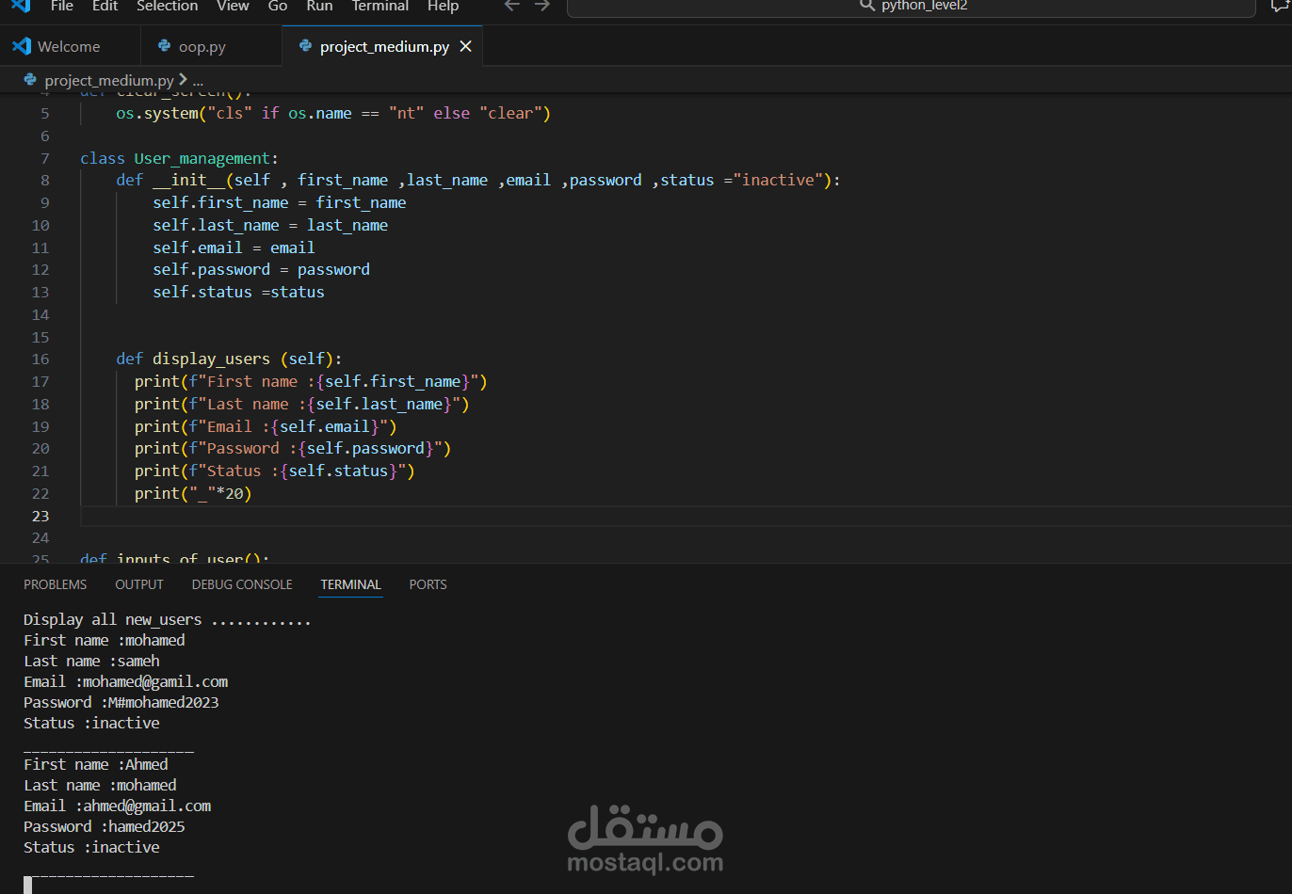This screenshot has height=894, width=1292.
Task: Click 'Email :mohamed@gamil.com' in terminal
Action: pyautogui.click(x=125, y=681)
